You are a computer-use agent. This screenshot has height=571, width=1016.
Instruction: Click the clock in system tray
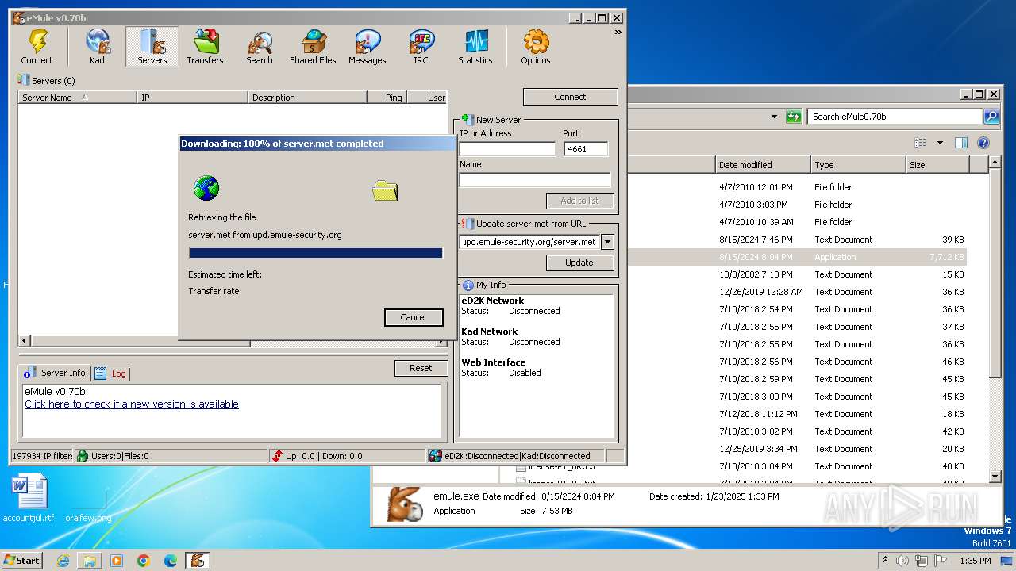coord(975,561)
